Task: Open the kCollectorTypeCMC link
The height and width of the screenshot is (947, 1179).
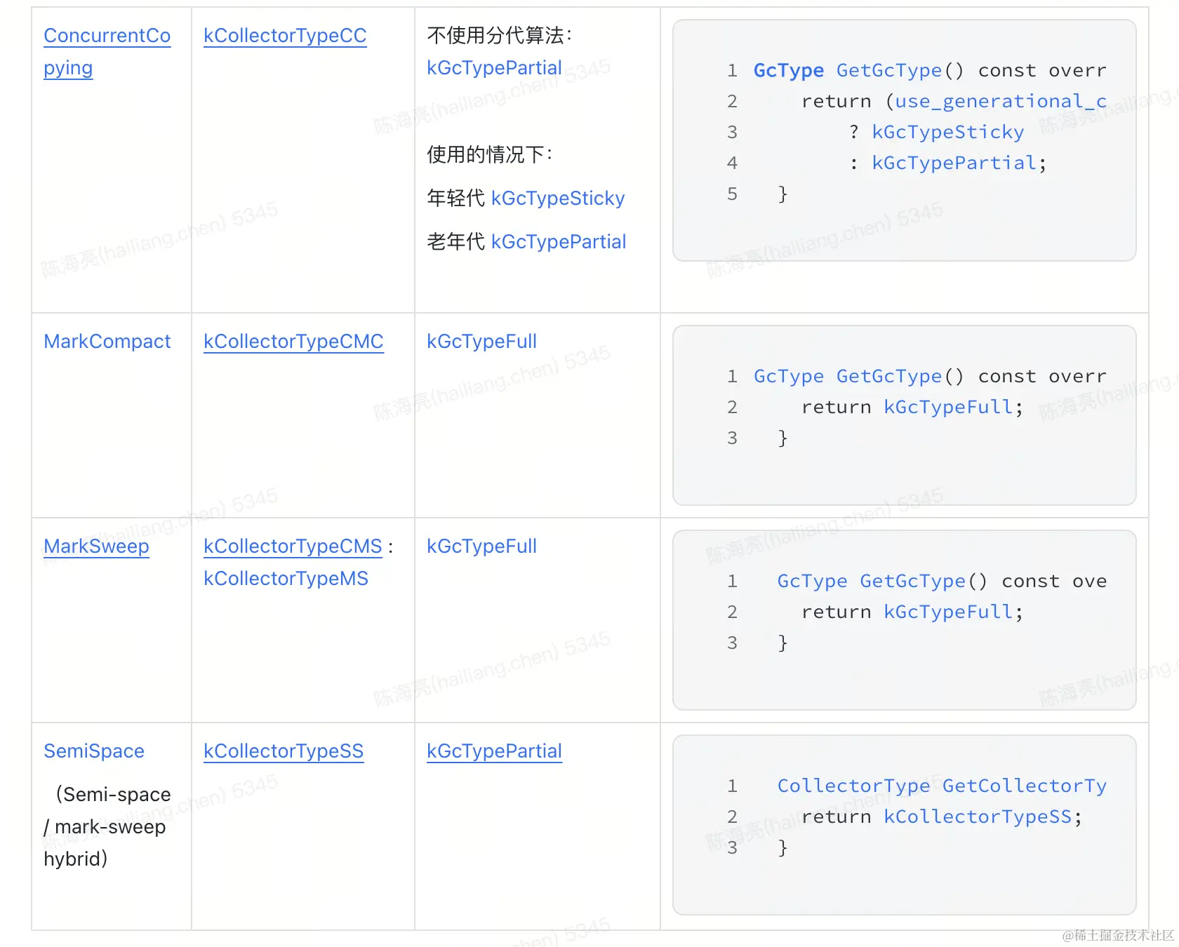Action: point(293,341)
